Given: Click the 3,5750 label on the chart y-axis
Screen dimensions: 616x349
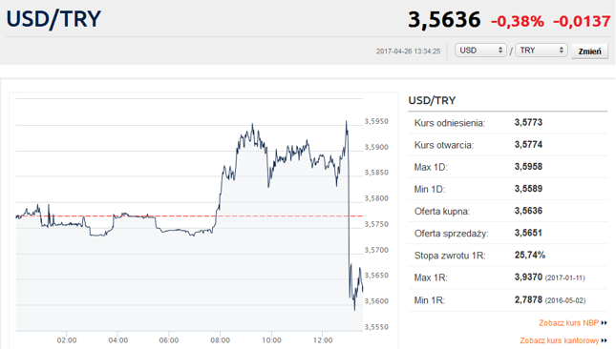Looking at the screenshot, I should pyautogui.click(x=376, y=224).
